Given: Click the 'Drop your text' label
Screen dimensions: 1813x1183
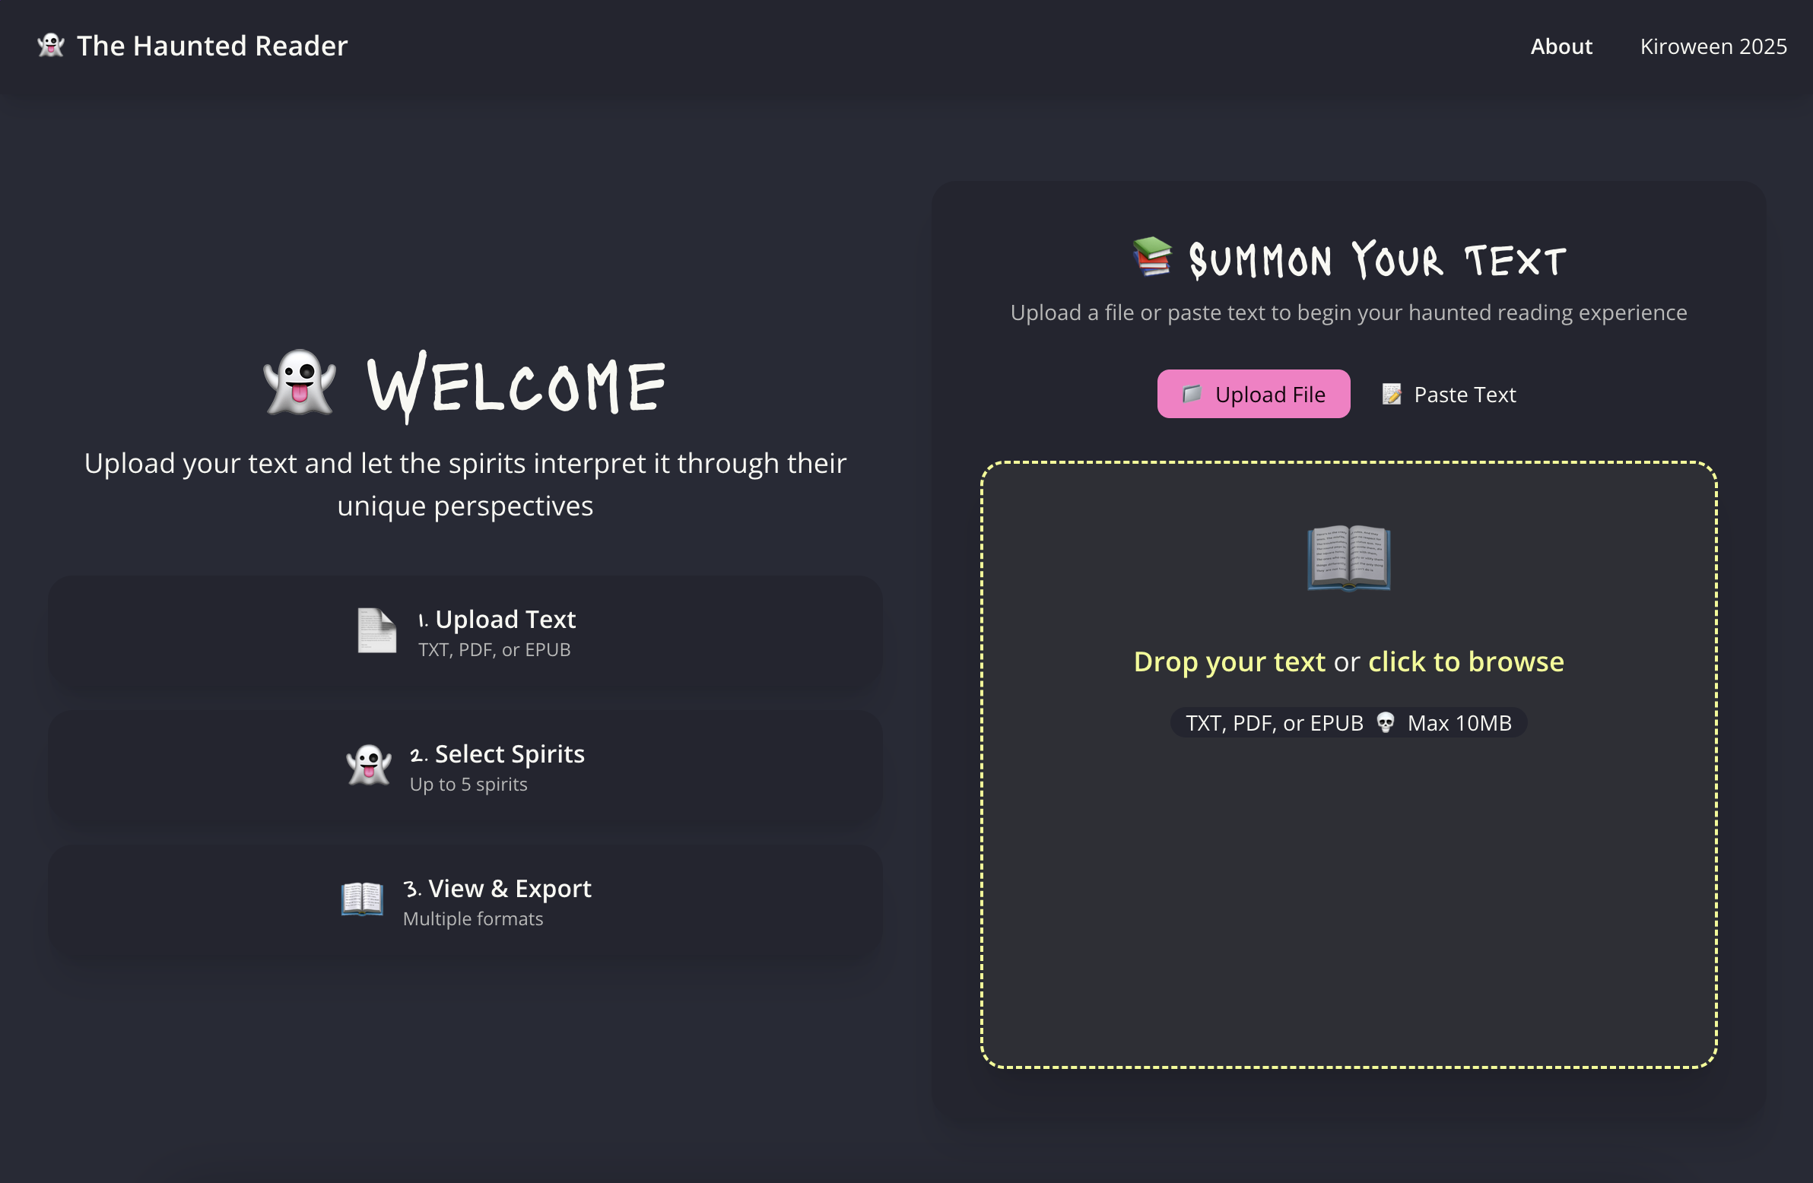Looking at the screenshot, I should click(x=1229, y=661).
